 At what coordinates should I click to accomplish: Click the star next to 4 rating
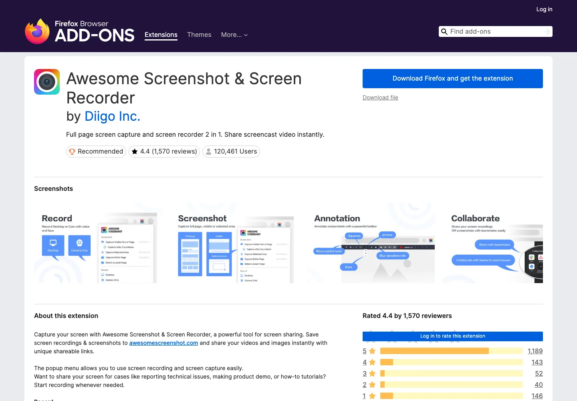(372, 362)
